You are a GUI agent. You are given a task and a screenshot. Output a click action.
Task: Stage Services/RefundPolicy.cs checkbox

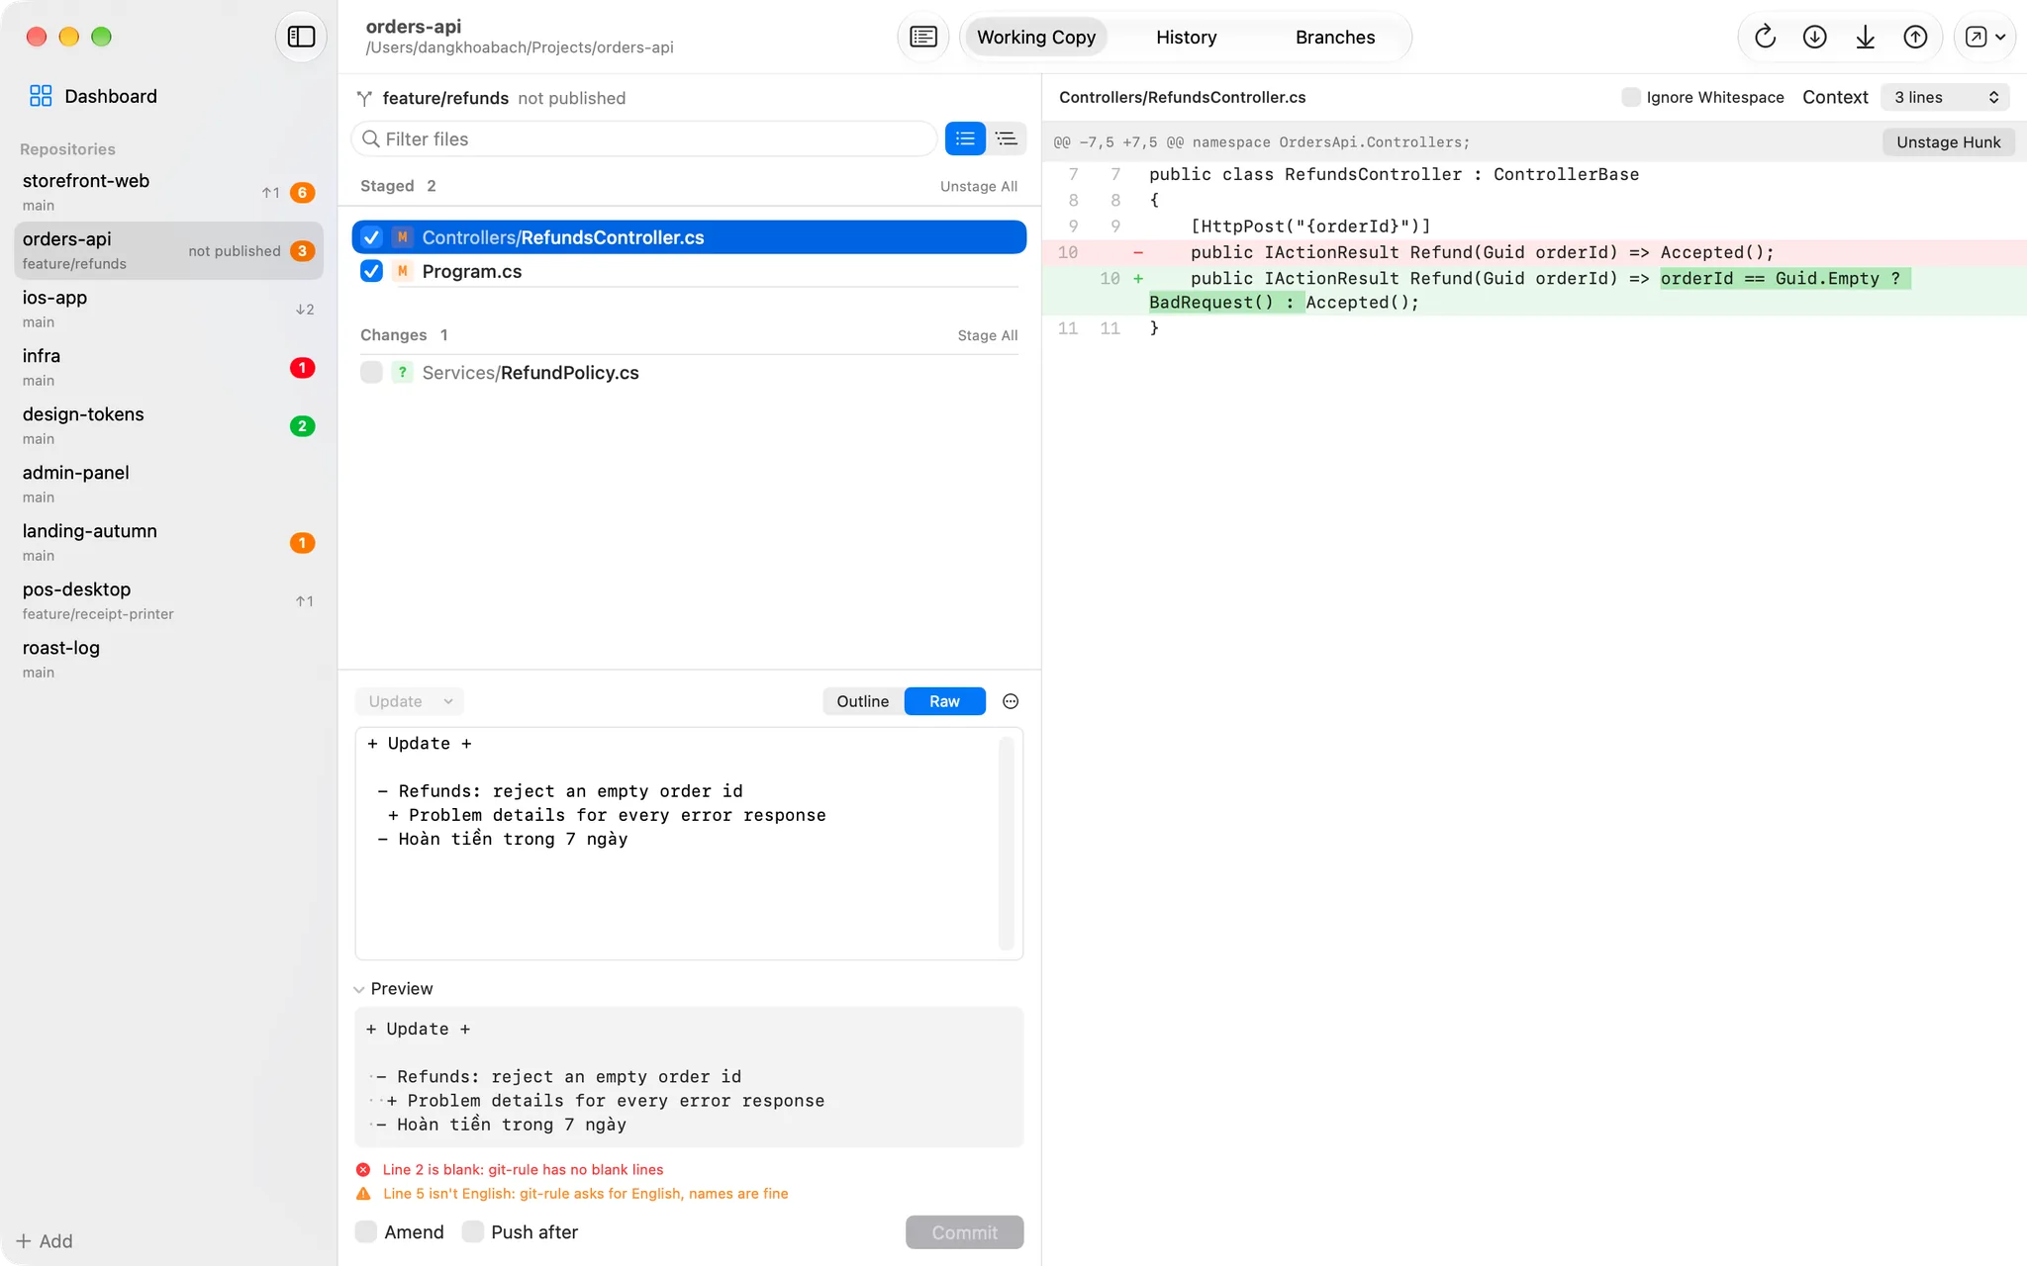coord(371,372)
